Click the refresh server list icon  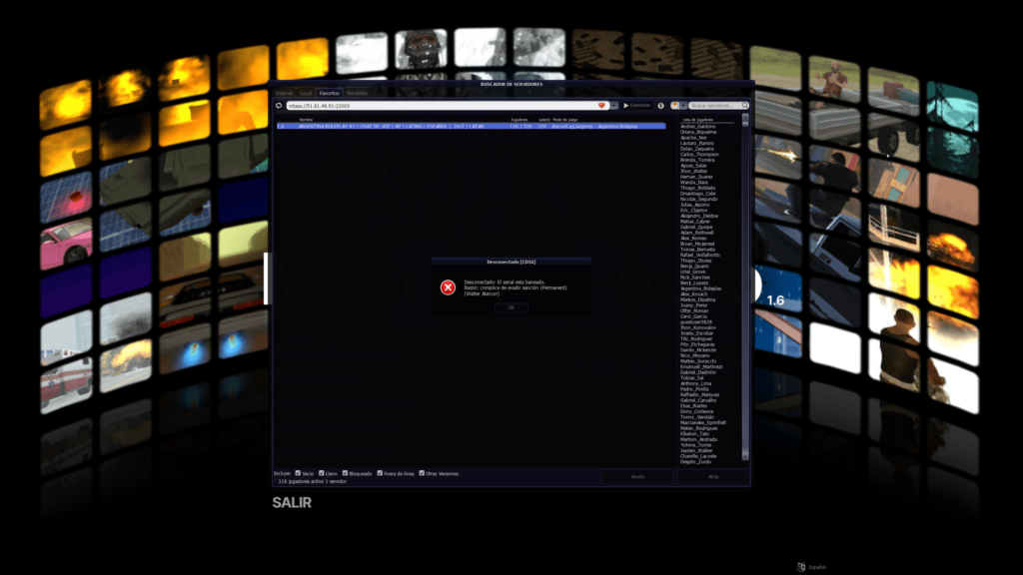pyautogui.click(x=280, y=106)
